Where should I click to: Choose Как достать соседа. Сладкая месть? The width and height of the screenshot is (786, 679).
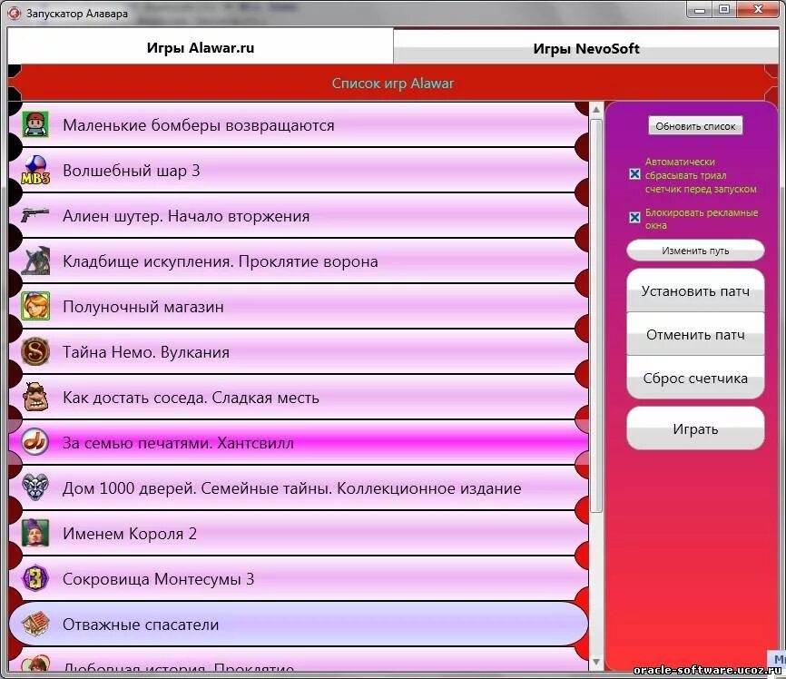299,397
